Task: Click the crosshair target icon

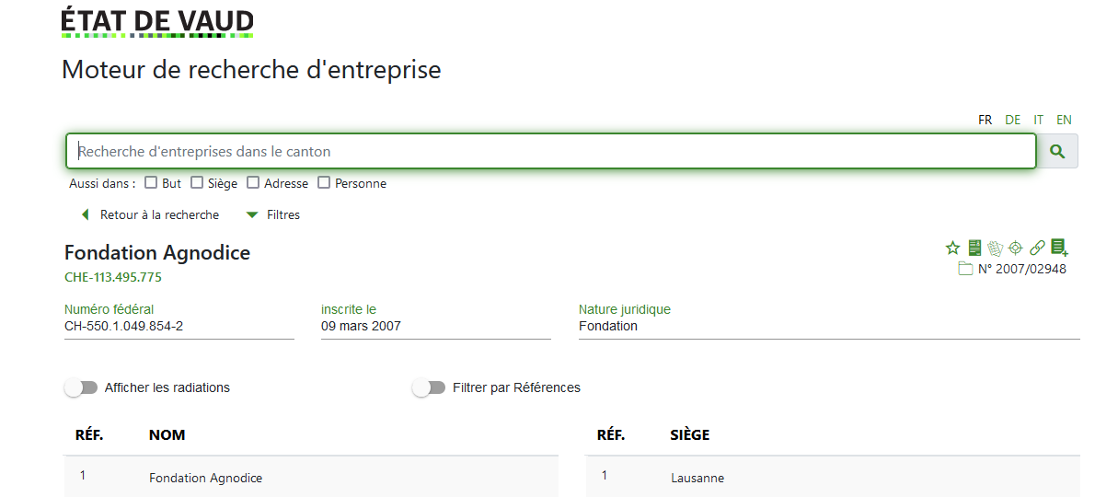Action: point(1016,248)
